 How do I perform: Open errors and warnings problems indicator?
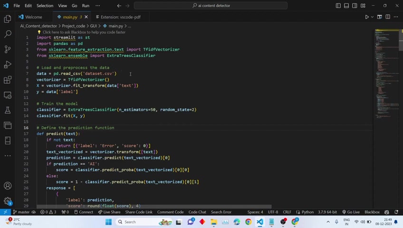point(48,212)
